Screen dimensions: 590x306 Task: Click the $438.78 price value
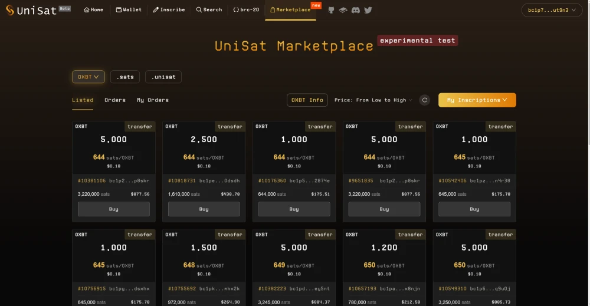pyautogui.click(x=230, y=195)
